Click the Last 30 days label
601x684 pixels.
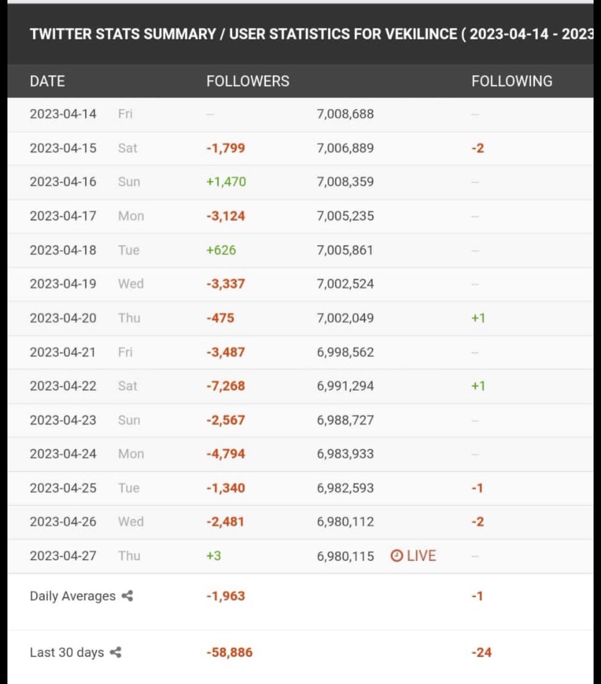click(67, 653)
